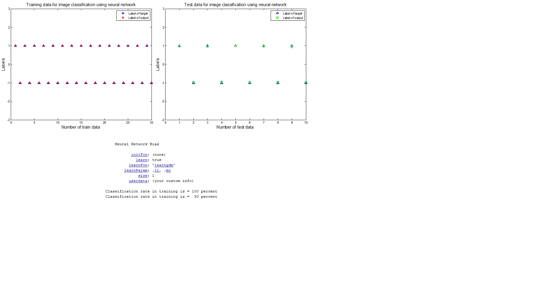Open the learngdm function link
Screen dimensions: 553x305
tap(163, 165)
